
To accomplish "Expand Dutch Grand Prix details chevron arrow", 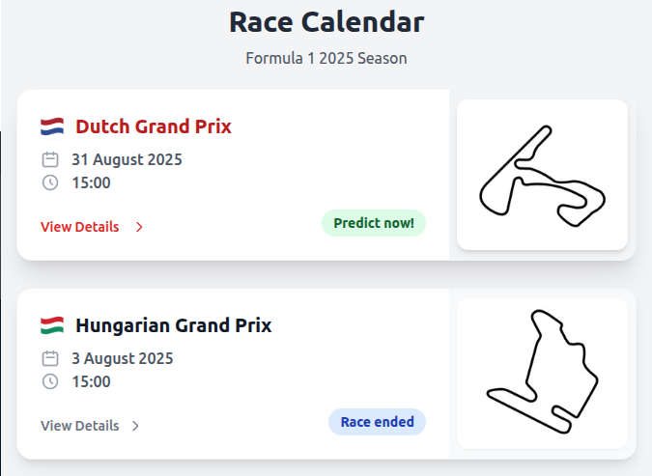I will click(x=139, y=227).
